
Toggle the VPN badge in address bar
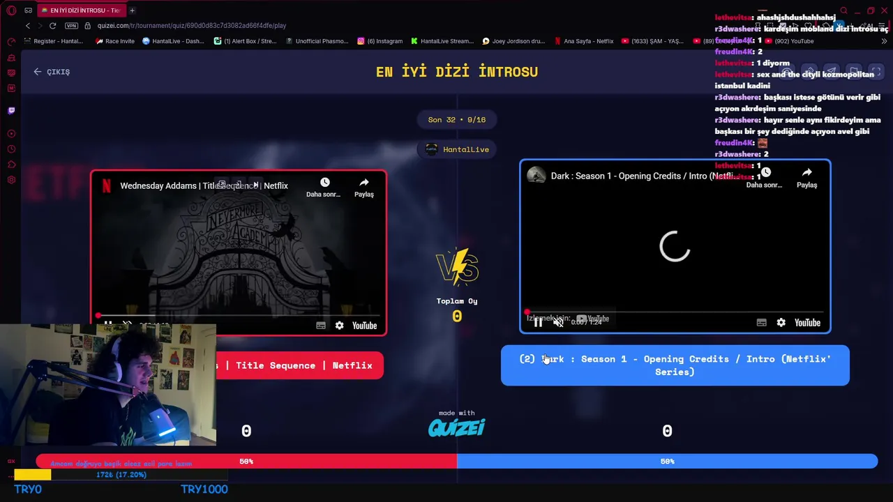pos(71,26)
